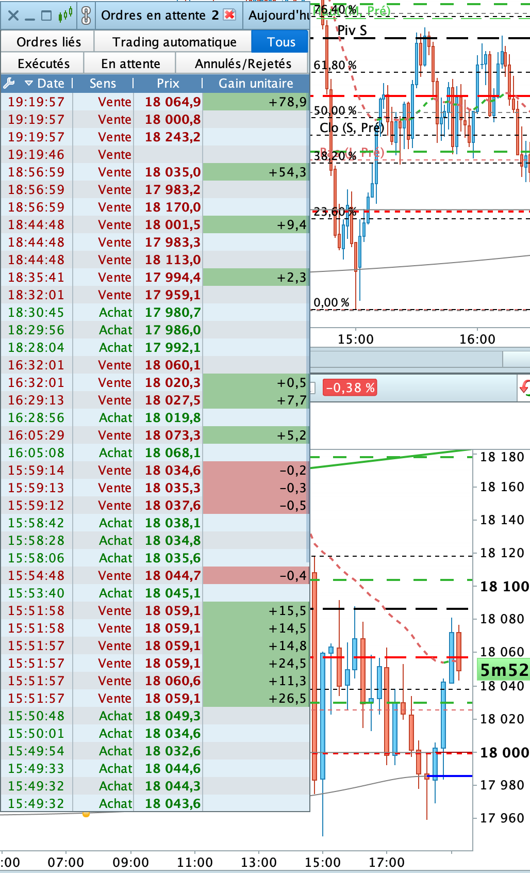Click the -0,38 % variation badge
This screenshot has height=873, width=530.
(x=350, y=387)
